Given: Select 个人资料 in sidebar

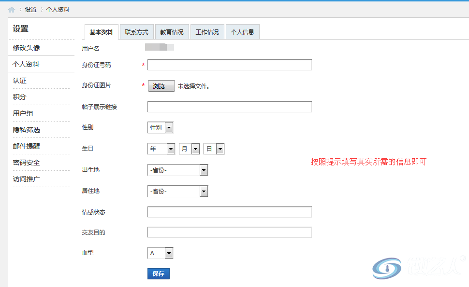Looking at the screenshot, I should tap(26, 64).
